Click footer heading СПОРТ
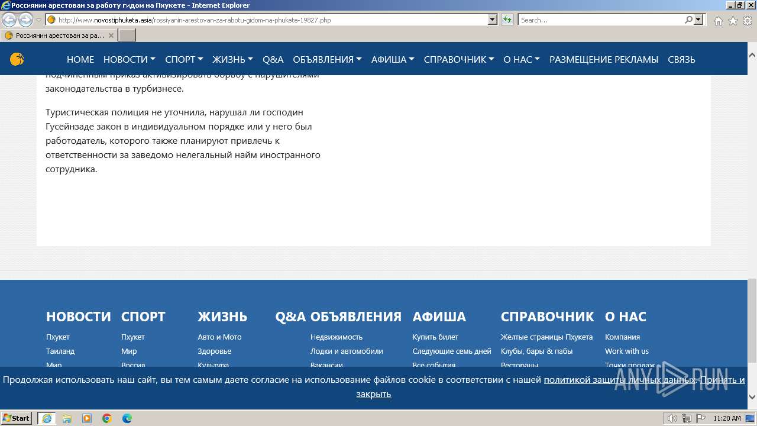The image size is (757, 426). click(x=143, y=317)
